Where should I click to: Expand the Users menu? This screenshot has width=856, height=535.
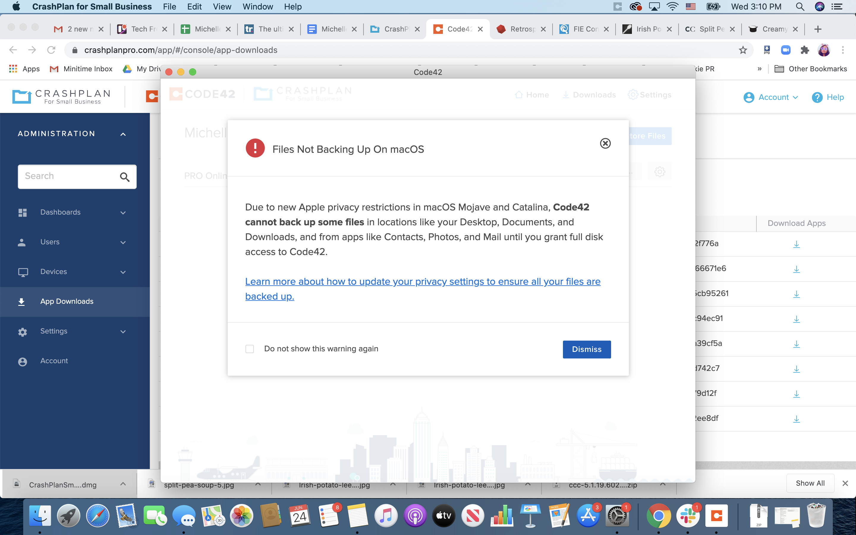123,242
